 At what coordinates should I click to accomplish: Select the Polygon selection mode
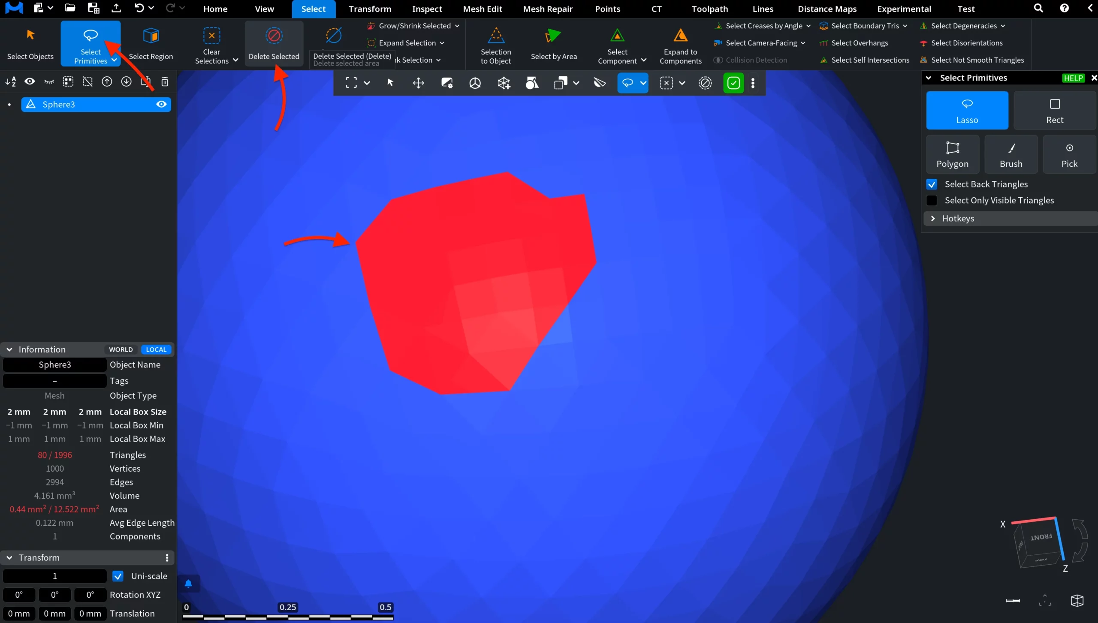tap(953, 154)
